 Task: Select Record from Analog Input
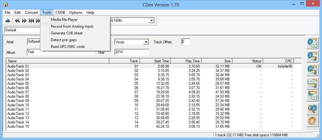(75, 26)
